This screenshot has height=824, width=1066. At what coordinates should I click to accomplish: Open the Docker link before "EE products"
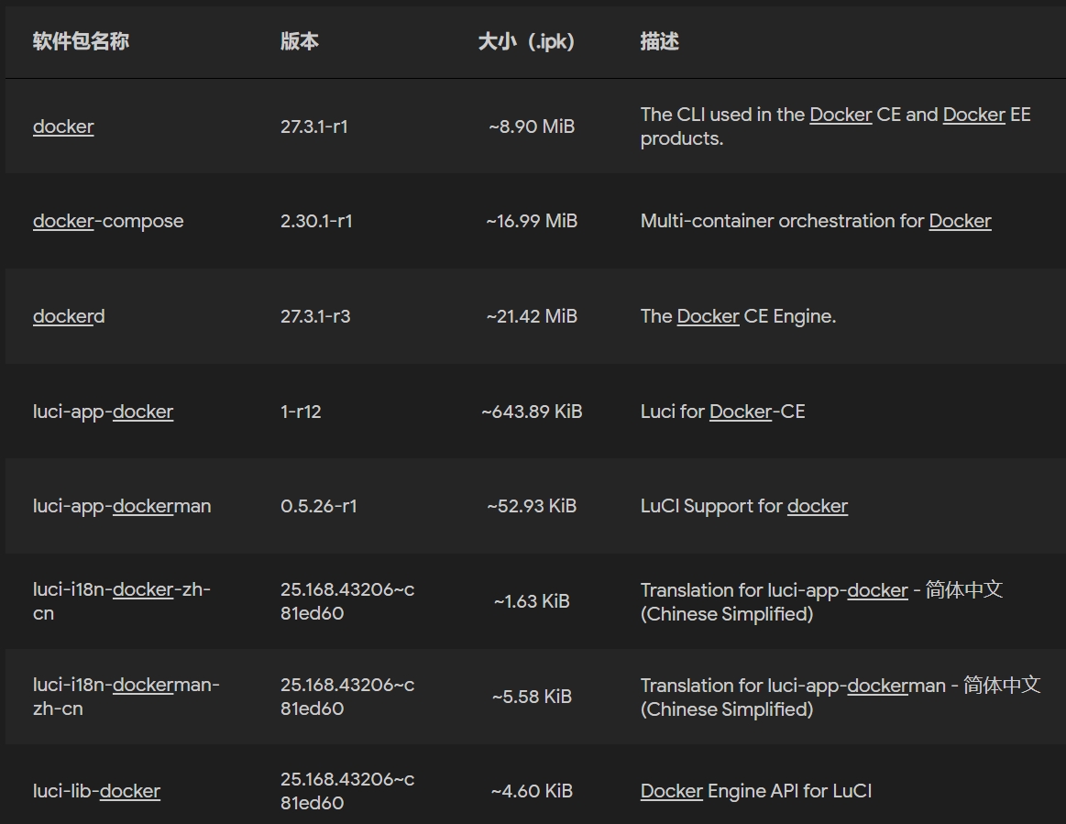[x=973, y=115]
